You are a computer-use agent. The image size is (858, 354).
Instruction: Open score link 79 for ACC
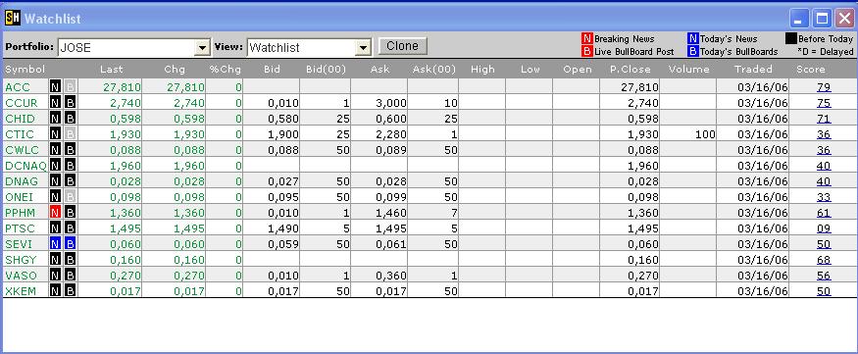pyautogui.click(x=824, y=87)
